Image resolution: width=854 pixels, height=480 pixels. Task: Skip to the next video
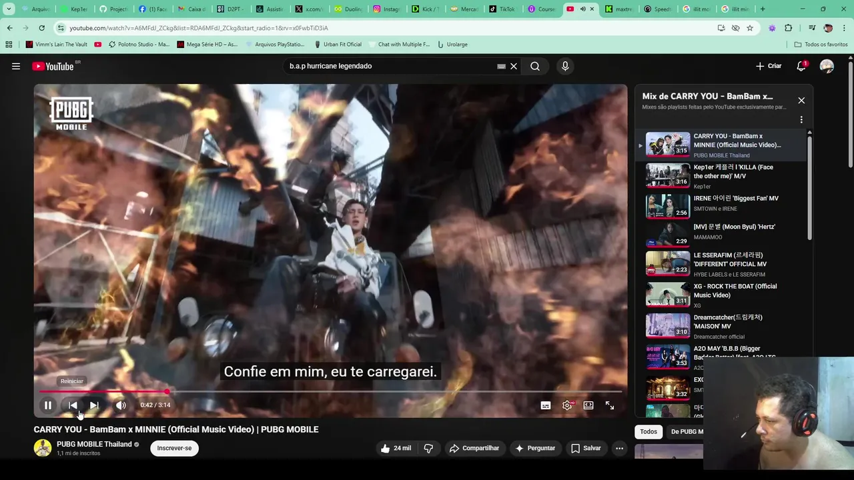pos(94,405)
